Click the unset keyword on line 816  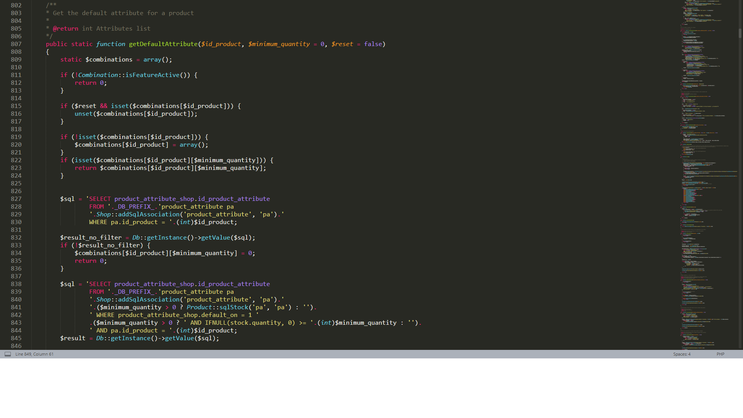coord(84,114)
